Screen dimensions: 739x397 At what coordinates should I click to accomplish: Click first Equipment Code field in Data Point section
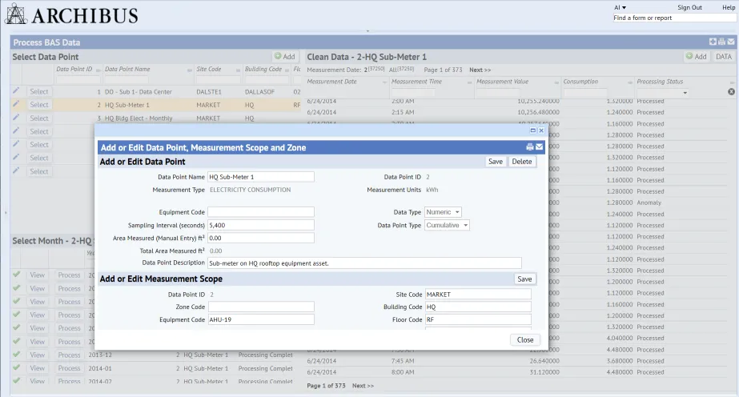[x=261, y=212]
